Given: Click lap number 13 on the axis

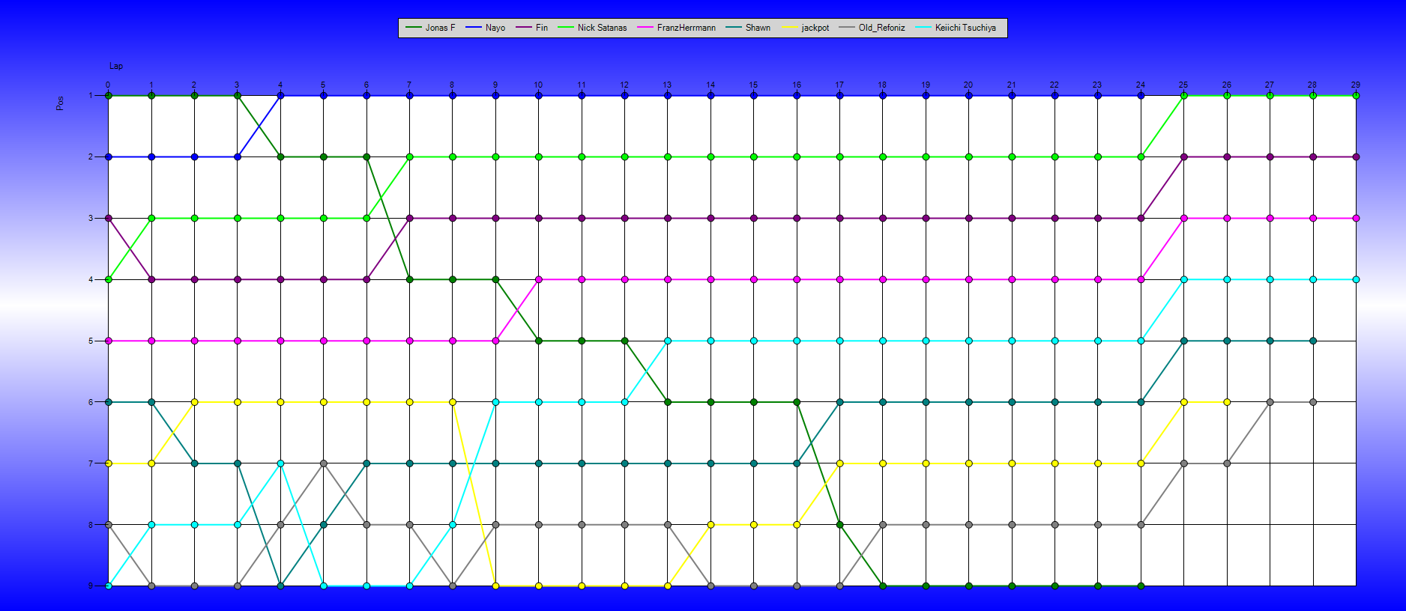Looking at the screenshot, I should pyautogui.click(x=667, y=85).
